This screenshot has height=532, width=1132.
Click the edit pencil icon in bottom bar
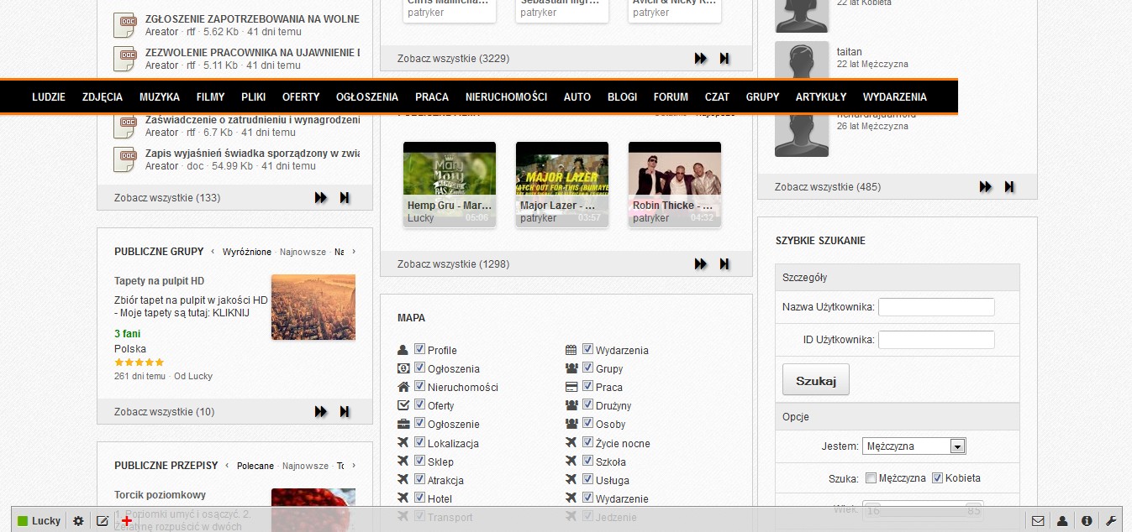coord(103,521)
